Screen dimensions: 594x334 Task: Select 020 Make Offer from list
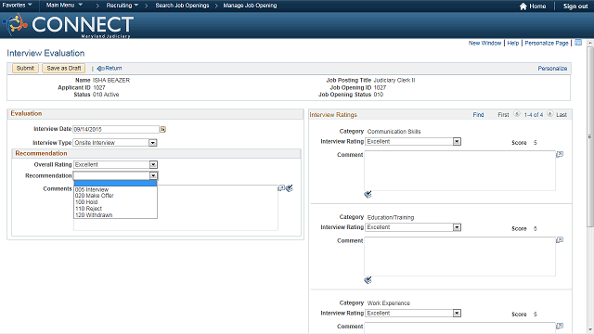tap(95, 196)
